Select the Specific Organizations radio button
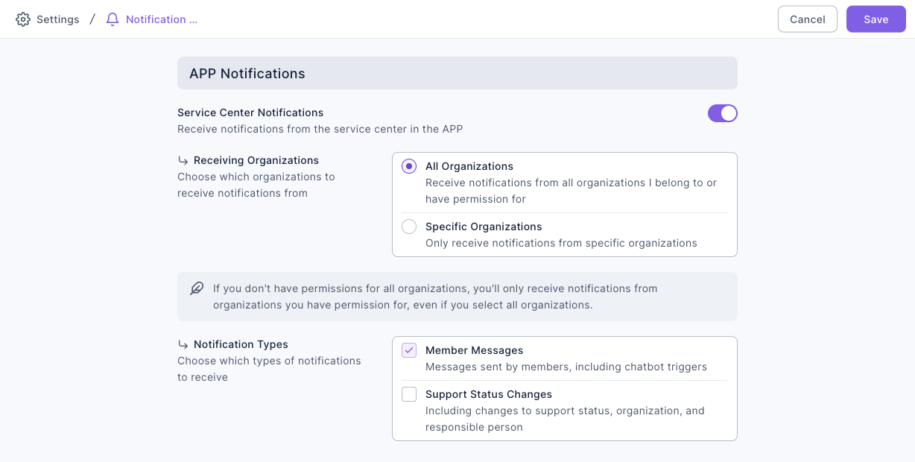This screenshot has height=462, width=915. 409,227
